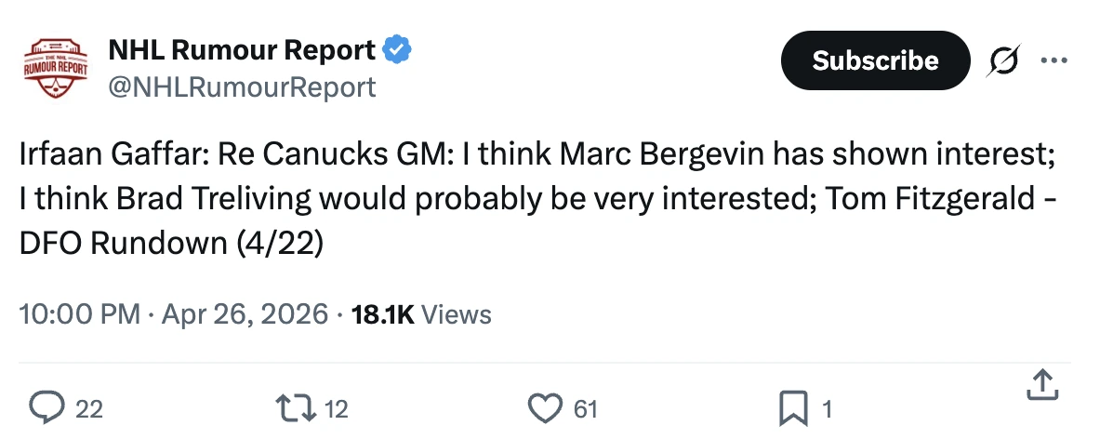
Task: Click the repost count of 12
Action: [336, 408]
